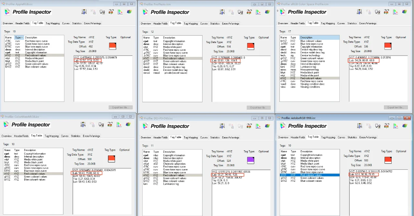414x216 pixels.
Task: Open Header Fields tab in ProPhoto window
Action: 160,24
